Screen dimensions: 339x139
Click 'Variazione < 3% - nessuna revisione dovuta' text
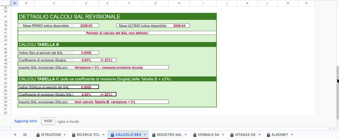coord(108,68)
